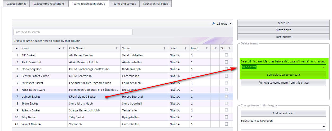Click the Alviks Basketbollklubb club cell
The height and width of the screenshot is (131, 332).
pyautogui.click(x=94, y=62)
